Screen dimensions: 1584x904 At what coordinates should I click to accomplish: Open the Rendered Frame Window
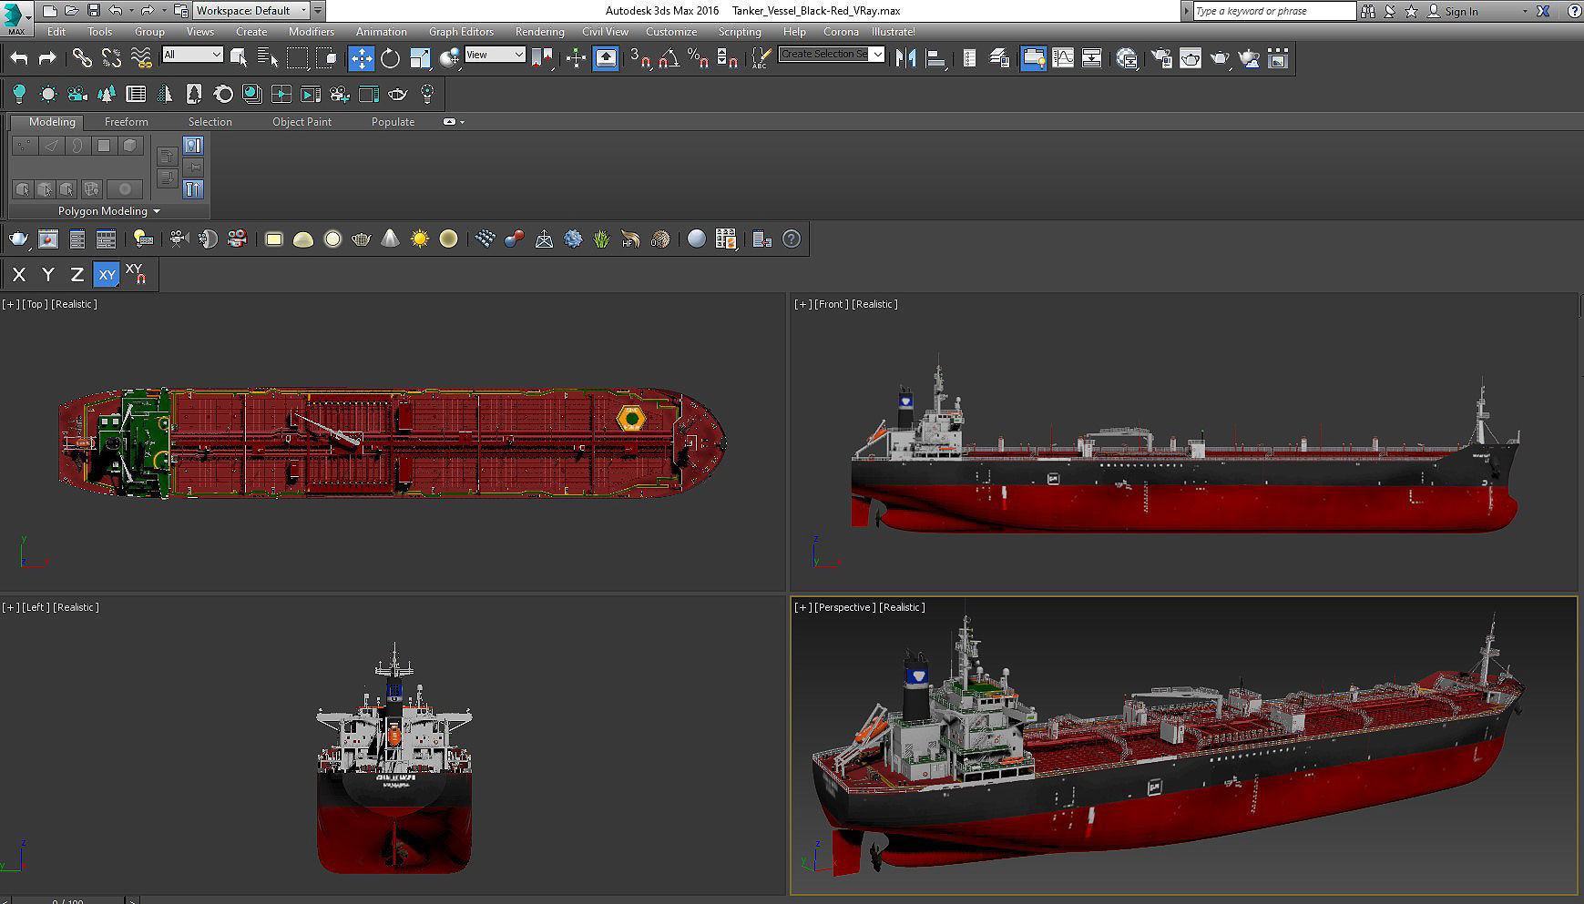[1191, 58]
